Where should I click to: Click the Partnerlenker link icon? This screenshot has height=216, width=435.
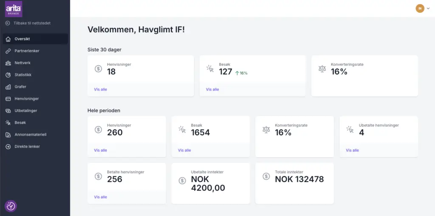coord(8,51)
